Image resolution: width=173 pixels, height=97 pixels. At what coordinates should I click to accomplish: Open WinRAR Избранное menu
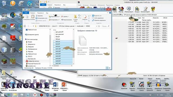coord(101,5)
